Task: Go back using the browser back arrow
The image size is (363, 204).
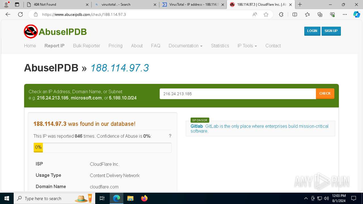Action: (8, 14)
